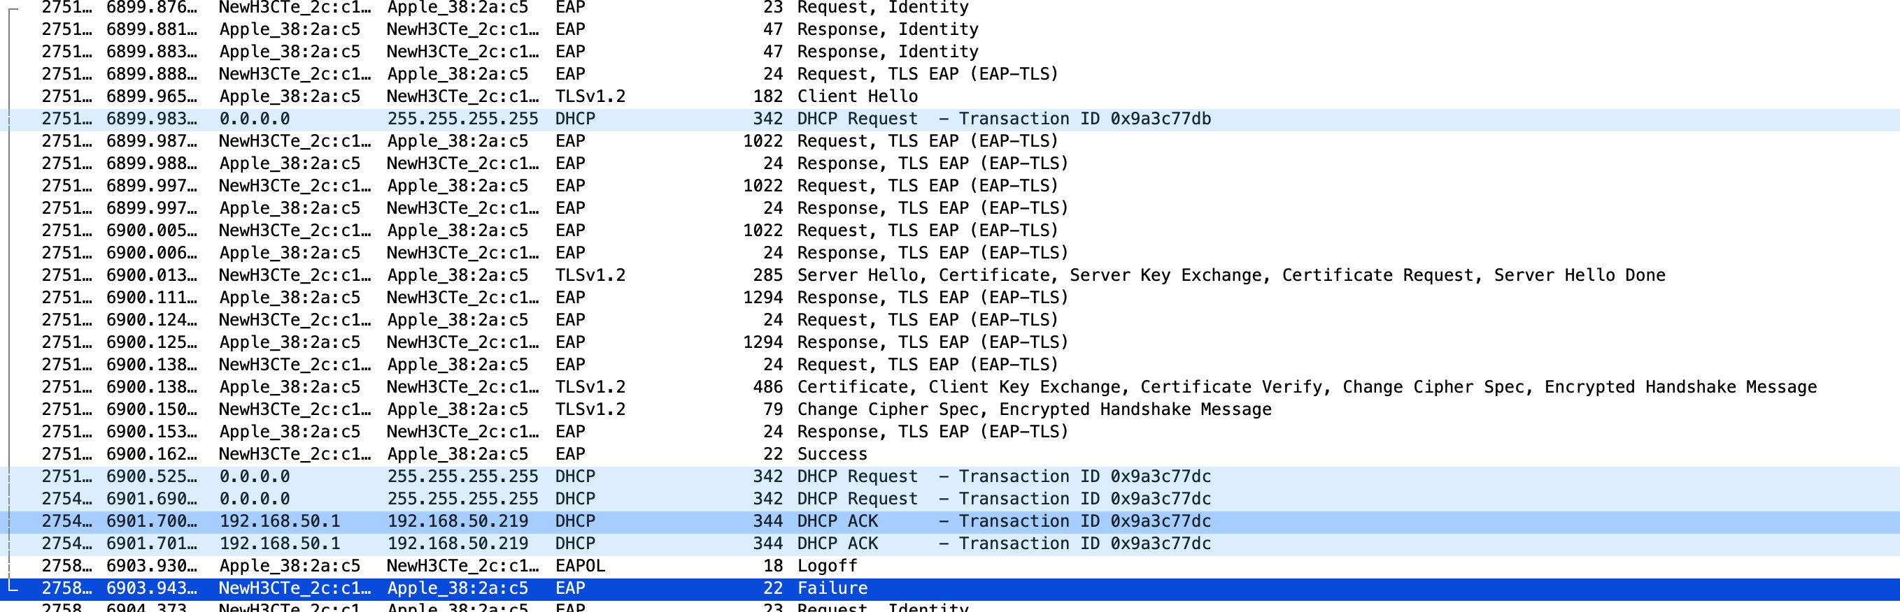Select the Certificate, Client Key Exchange packet

(x=1305, y=387)
